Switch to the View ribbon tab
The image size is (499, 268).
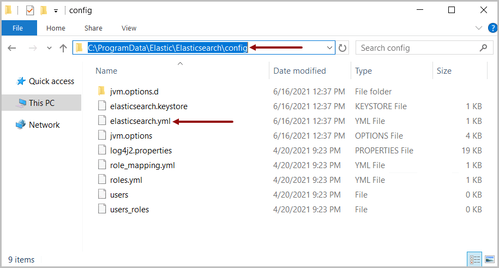(129, 28)
